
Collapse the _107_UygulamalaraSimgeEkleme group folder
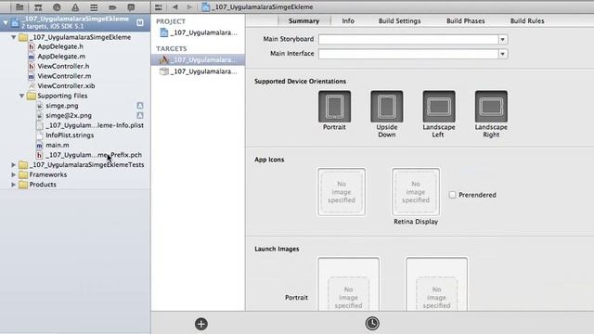point(14,37)
